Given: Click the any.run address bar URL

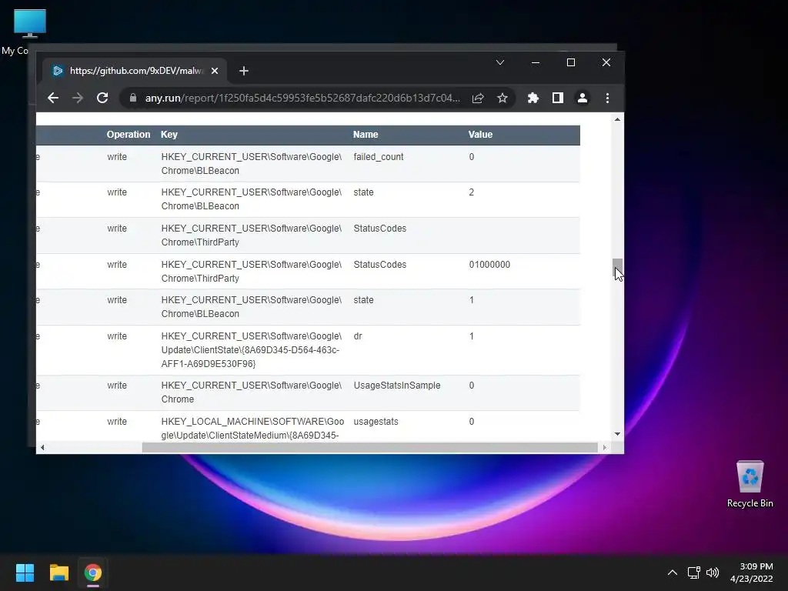Looking at the screenshot, I should click(302, 98).
